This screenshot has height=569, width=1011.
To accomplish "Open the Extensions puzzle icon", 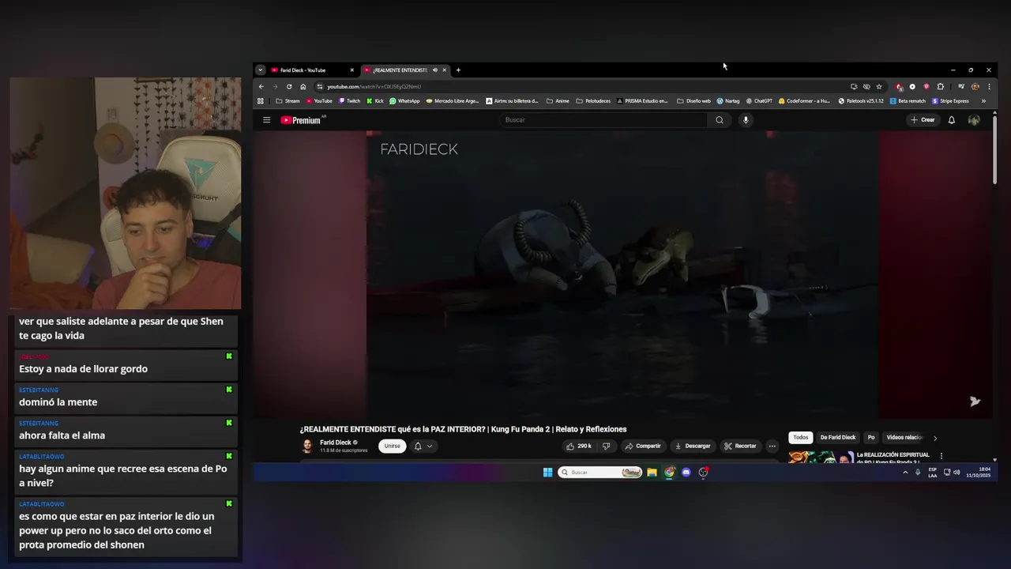I will [x=941, y=87].
